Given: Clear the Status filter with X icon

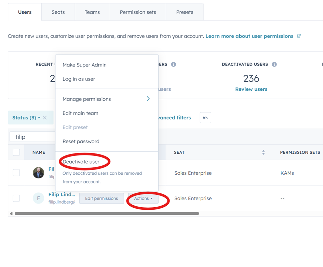Looking at the screenshot, I should pyautogui.click(x=45, y=118).
